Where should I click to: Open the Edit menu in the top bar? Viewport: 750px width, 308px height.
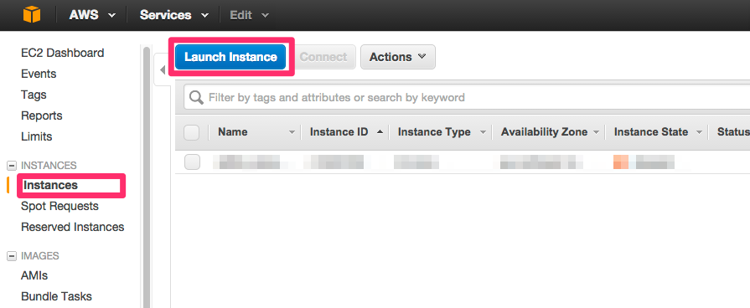coord(249,15)
